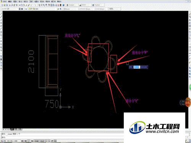191x143 pixels.
Task: Select the Mirror modify tool
Action: [190, 20]
